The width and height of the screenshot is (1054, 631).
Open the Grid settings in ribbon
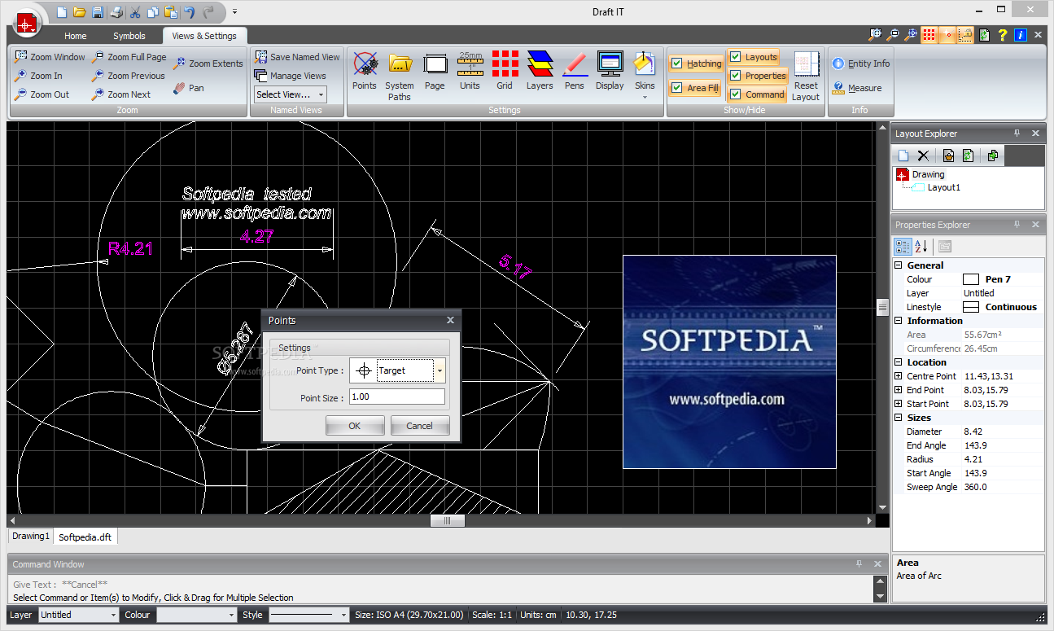pyautogui.click(x=505, y=71)
